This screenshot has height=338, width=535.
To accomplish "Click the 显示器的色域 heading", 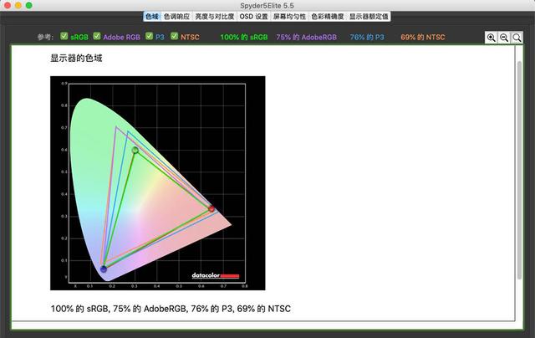I will [76, 58].
